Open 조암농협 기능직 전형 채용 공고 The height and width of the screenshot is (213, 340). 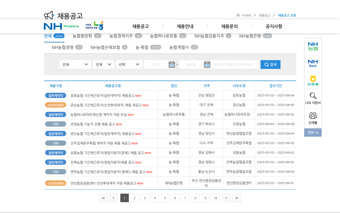pyautogui.click(x=93, y=124)
